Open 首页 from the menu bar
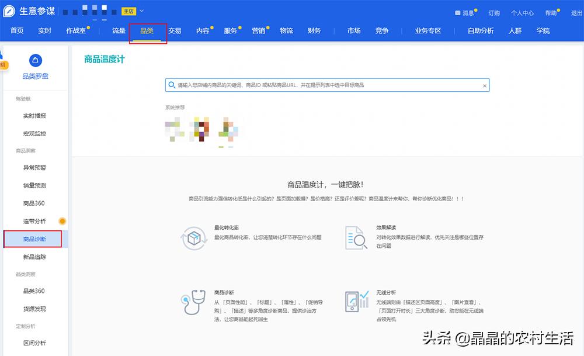This screenshot has width=584, height=356. 16,30
